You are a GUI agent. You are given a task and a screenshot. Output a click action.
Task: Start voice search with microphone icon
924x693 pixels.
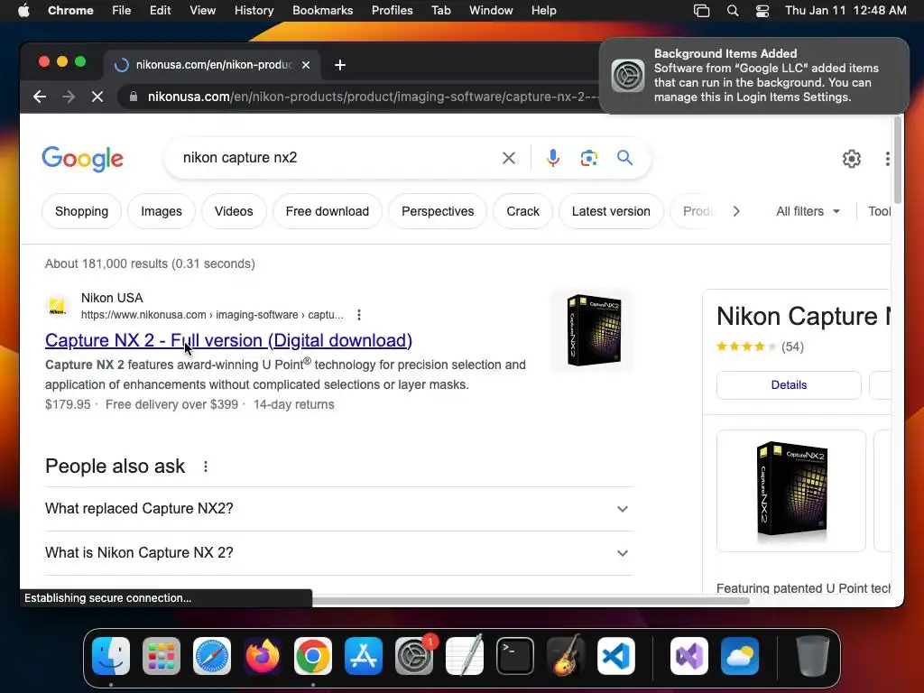553,158
